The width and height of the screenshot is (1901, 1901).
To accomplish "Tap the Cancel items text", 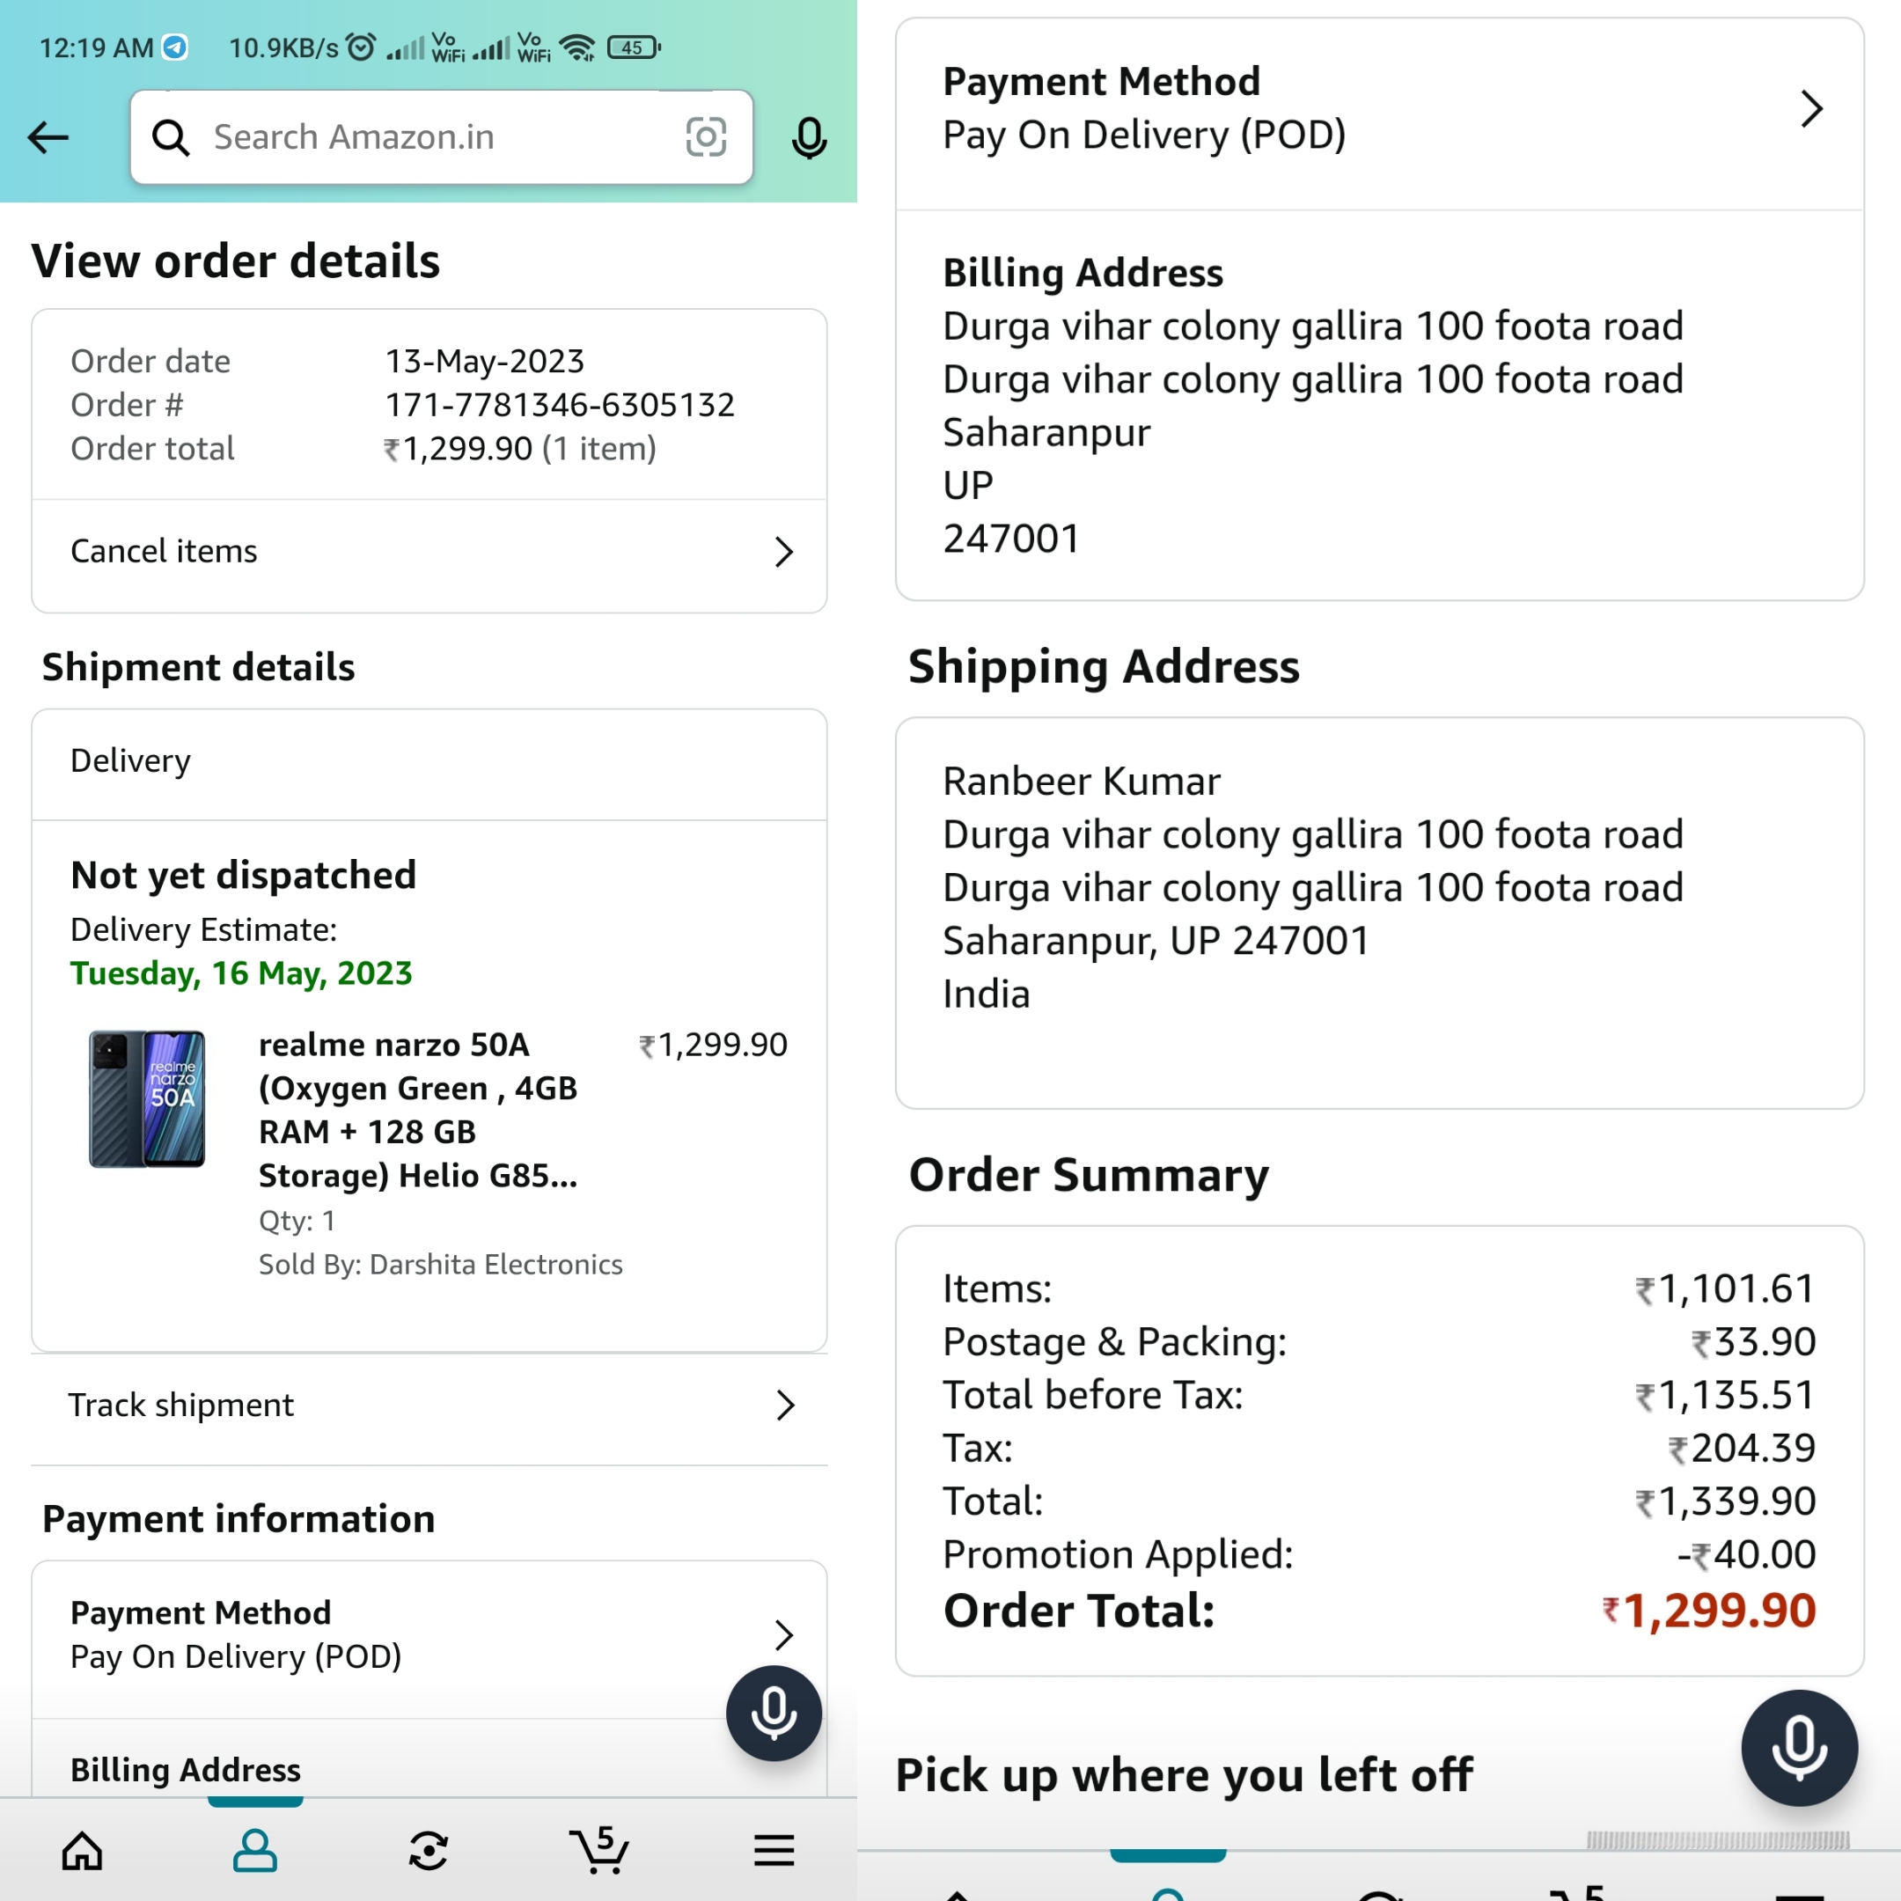I will coord(165,551).
